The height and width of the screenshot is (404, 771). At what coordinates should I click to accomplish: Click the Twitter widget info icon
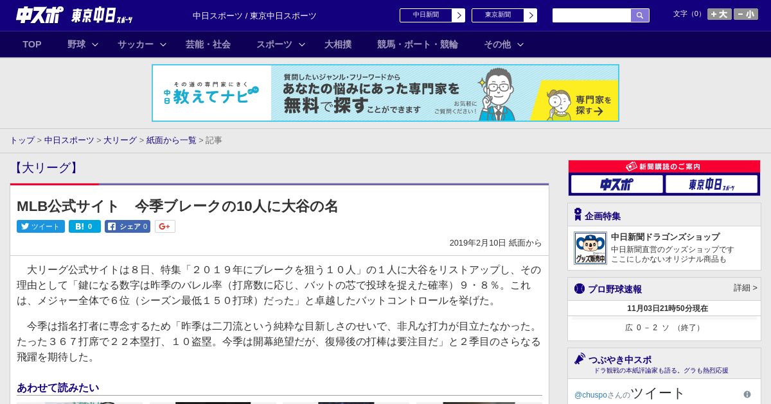tap(747, 394)
